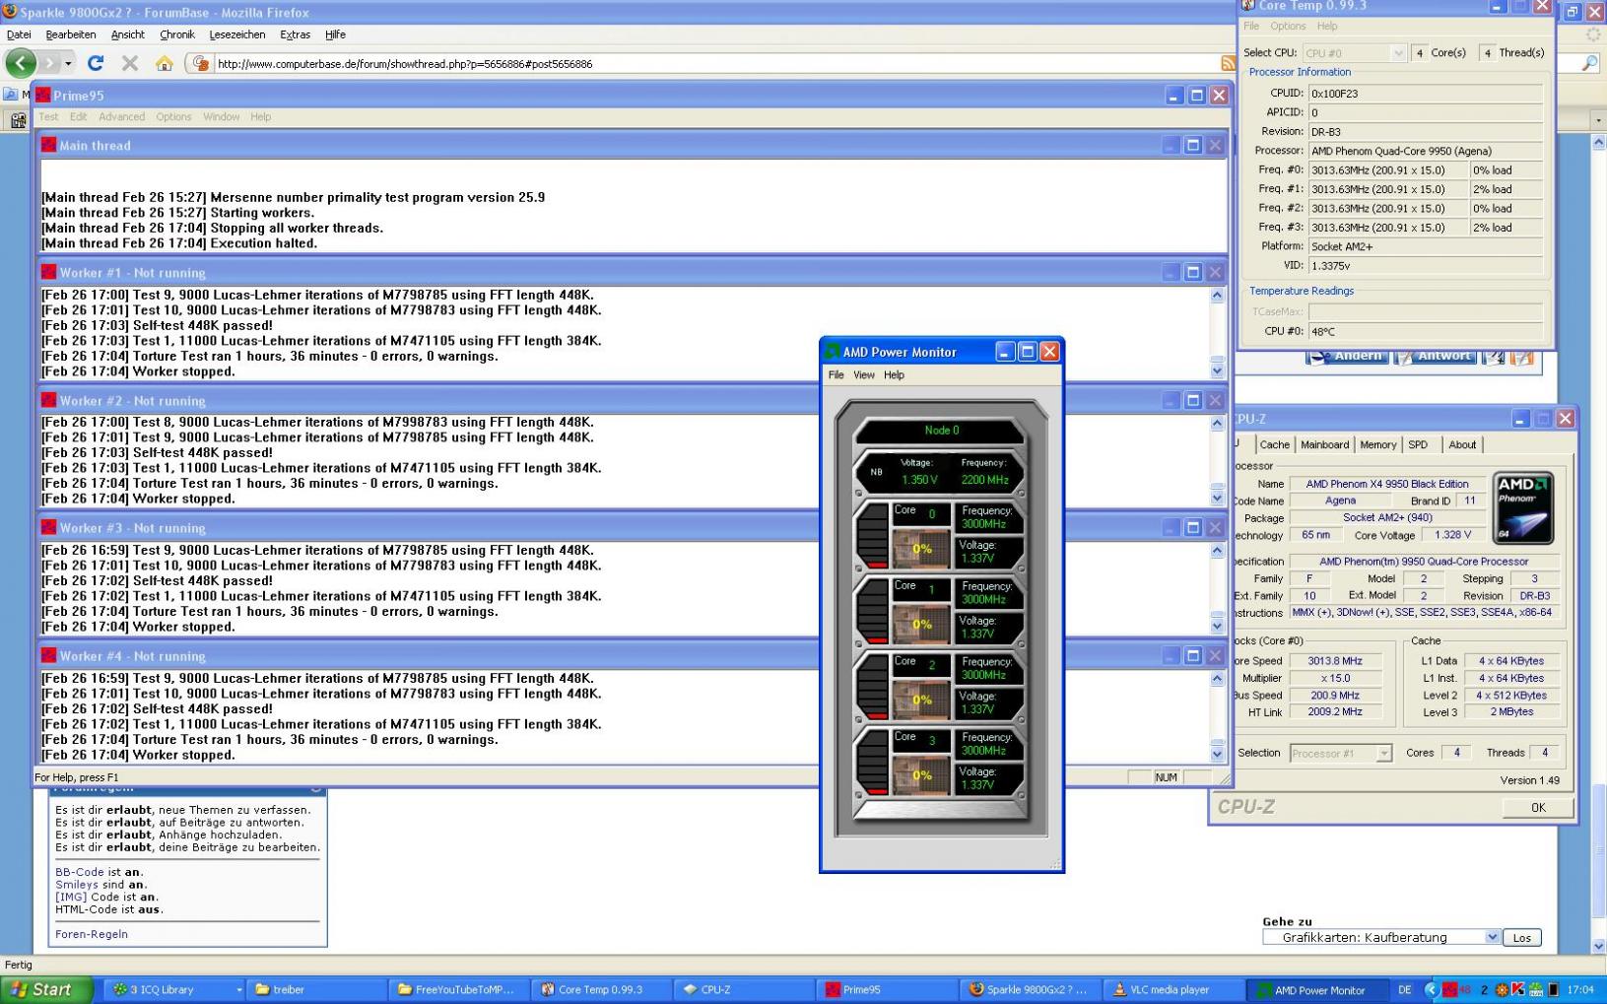Image resolution: width=1607 pixels, height=1004 pixels.
Task: Open the About tab in CPU-Z
Action: (1462, 444)
